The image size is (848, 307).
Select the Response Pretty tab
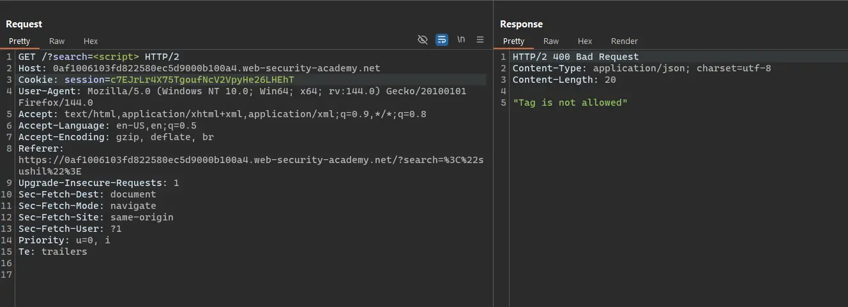(513, 41)
